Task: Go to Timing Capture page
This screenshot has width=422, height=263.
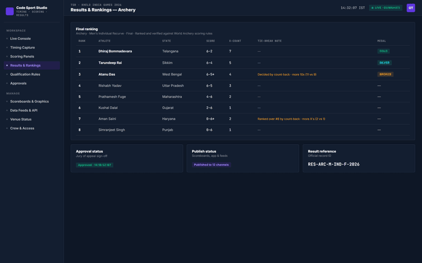Action: point(32,48)
